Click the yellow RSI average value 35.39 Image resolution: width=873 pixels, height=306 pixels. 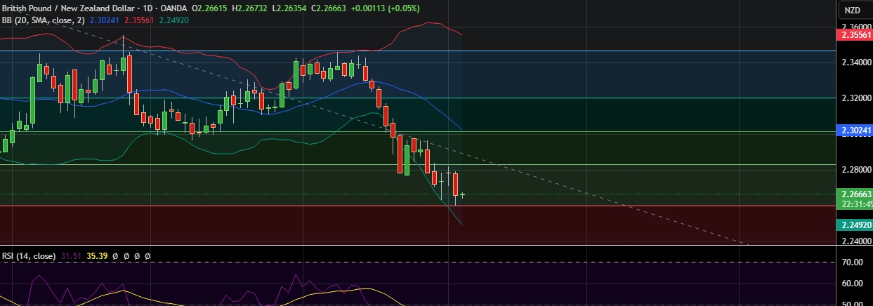click(96, 256)
